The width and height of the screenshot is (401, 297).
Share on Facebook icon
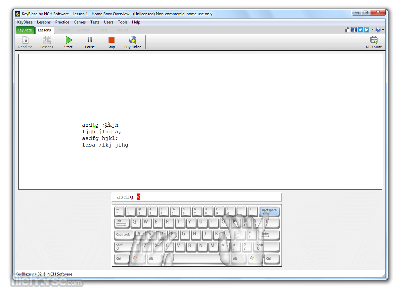tap(354, 30)
